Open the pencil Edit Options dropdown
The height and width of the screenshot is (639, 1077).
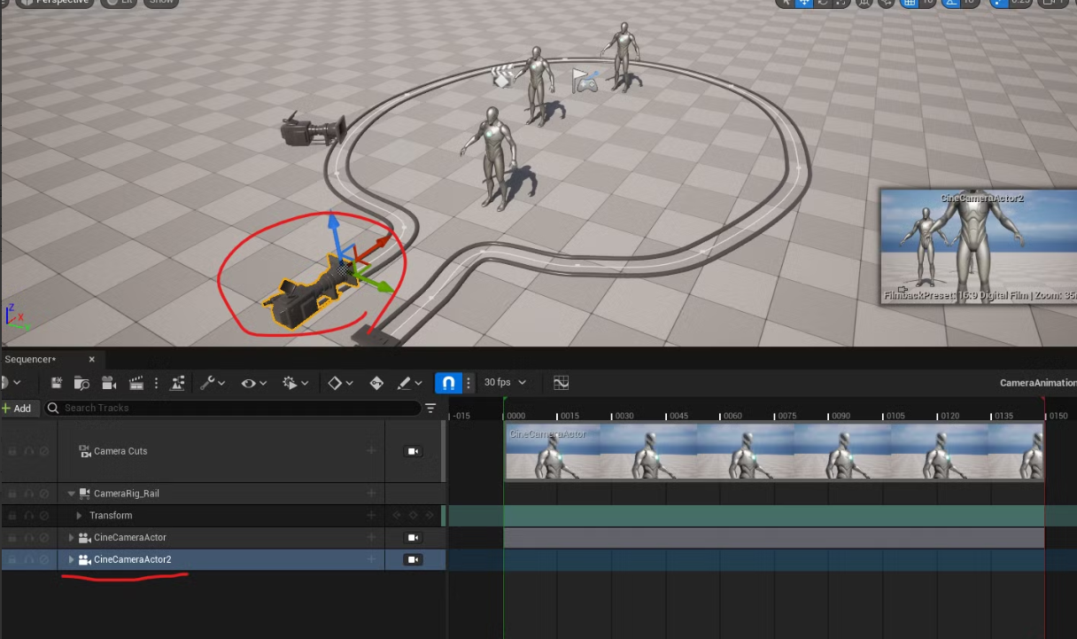(x=409, y=383)
